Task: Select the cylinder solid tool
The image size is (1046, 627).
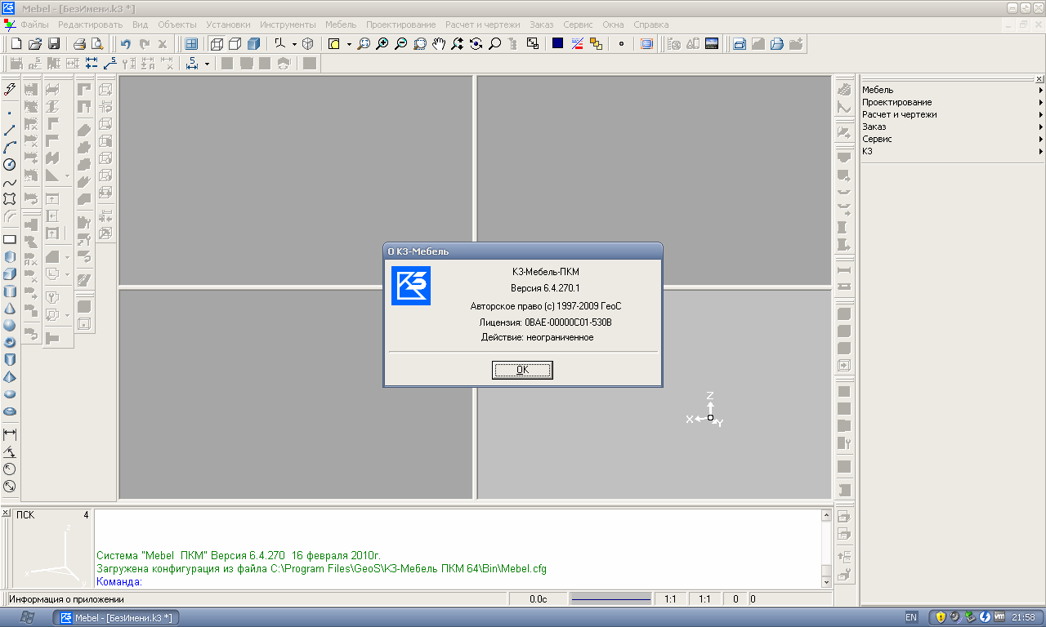Action: [10, 291]
